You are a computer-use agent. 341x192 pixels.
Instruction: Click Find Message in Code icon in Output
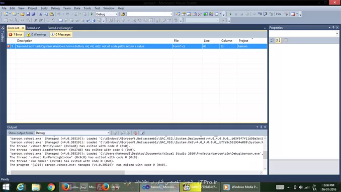[115, 133]
